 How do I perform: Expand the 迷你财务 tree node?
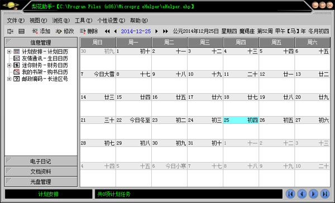click(9, 65)
